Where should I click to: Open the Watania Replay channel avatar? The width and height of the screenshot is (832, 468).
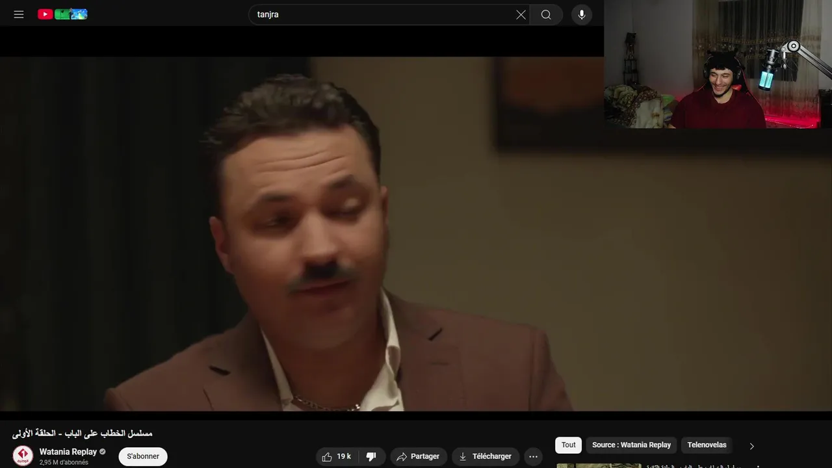click(23, 456)
